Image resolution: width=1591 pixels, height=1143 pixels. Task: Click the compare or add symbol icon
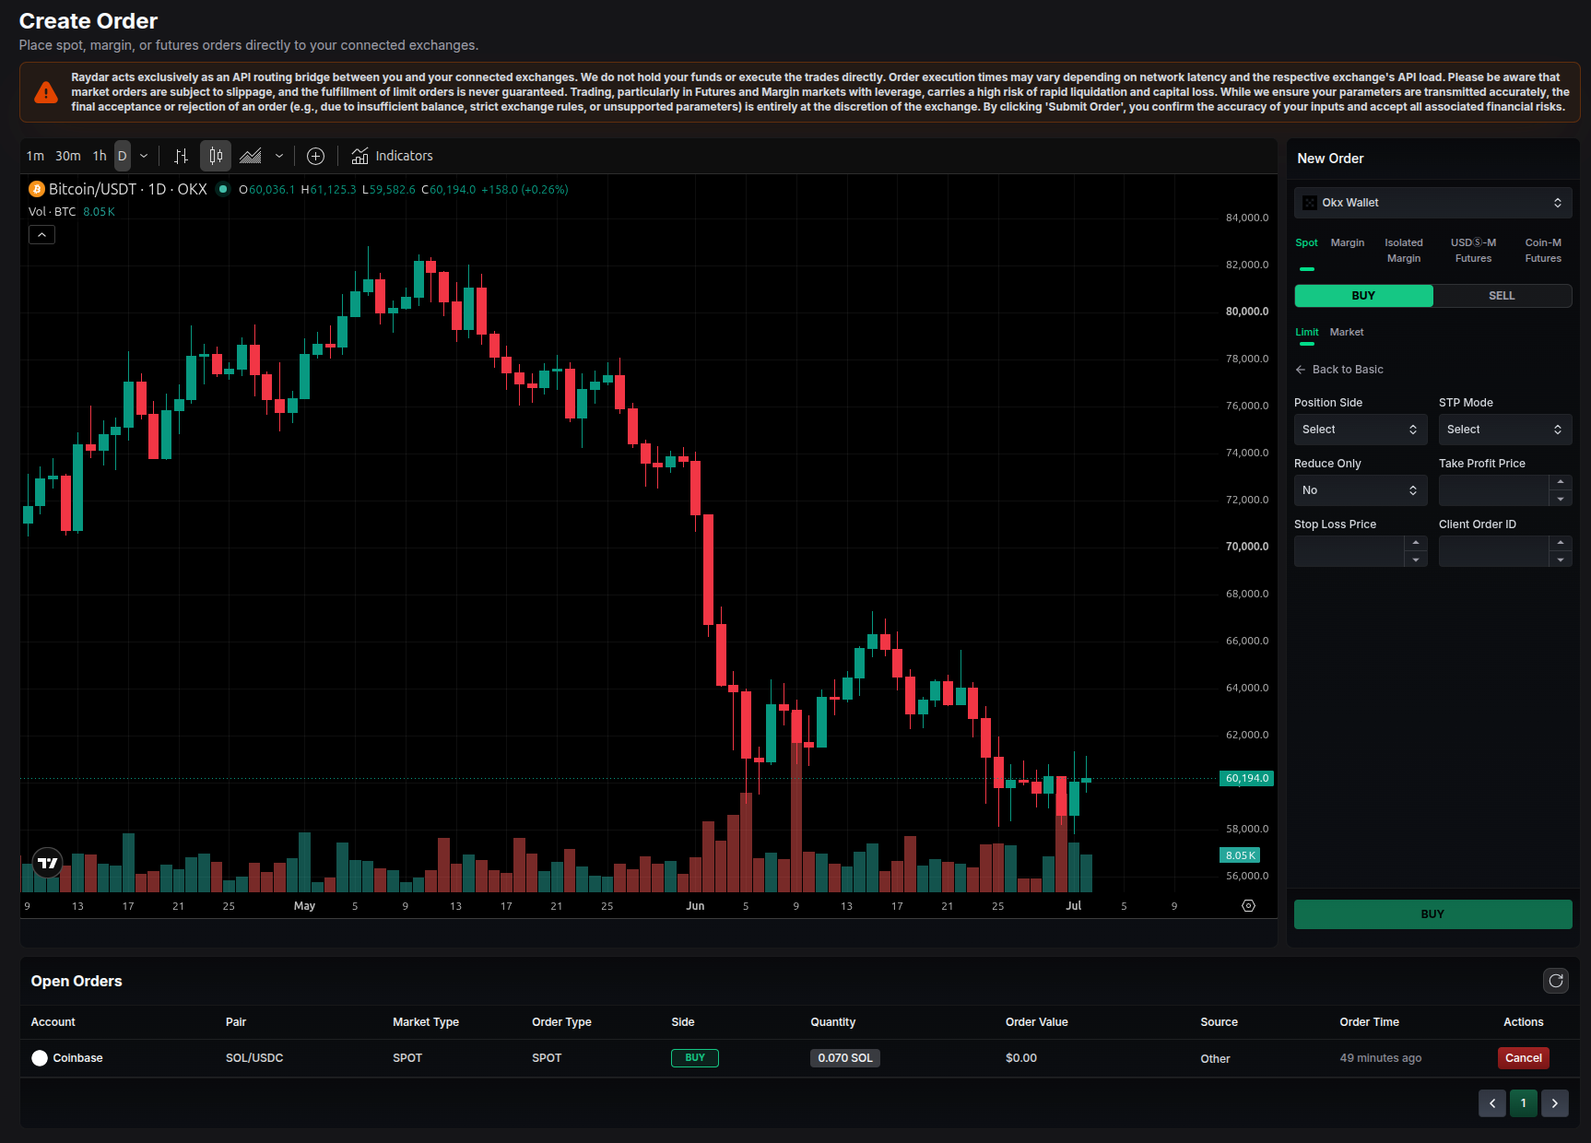(x=315, y=156)
